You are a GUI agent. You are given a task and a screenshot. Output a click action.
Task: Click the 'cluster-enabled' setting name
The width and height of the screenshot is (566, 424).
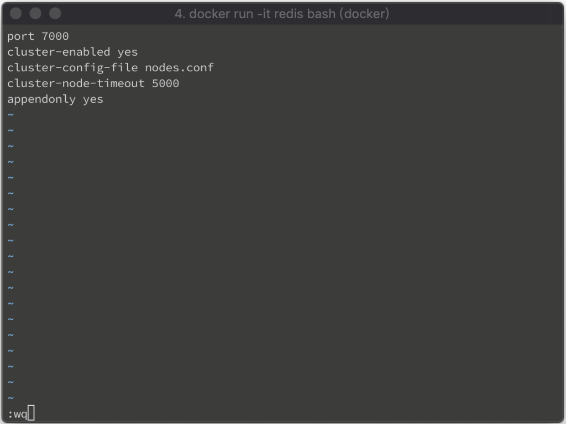tap(59, 52)
